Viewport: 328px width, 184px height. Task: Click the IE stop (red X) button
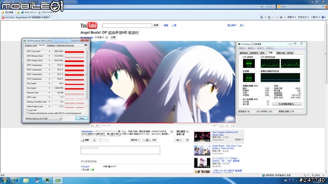[x=273, y=7]
